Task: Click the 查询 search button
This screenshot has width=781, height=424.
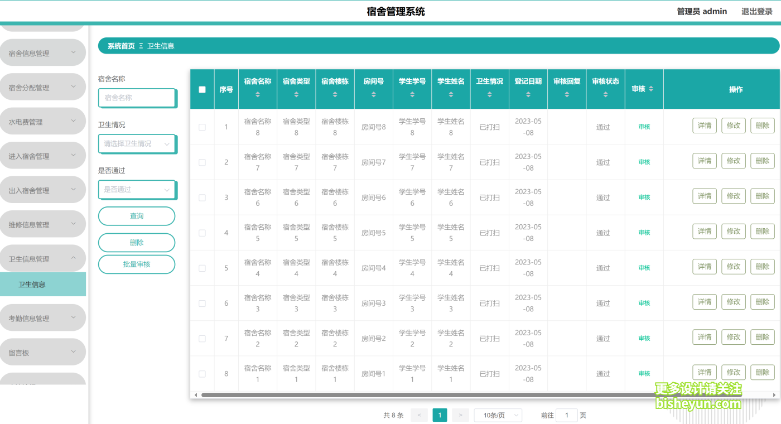Action: coord(137,216)
